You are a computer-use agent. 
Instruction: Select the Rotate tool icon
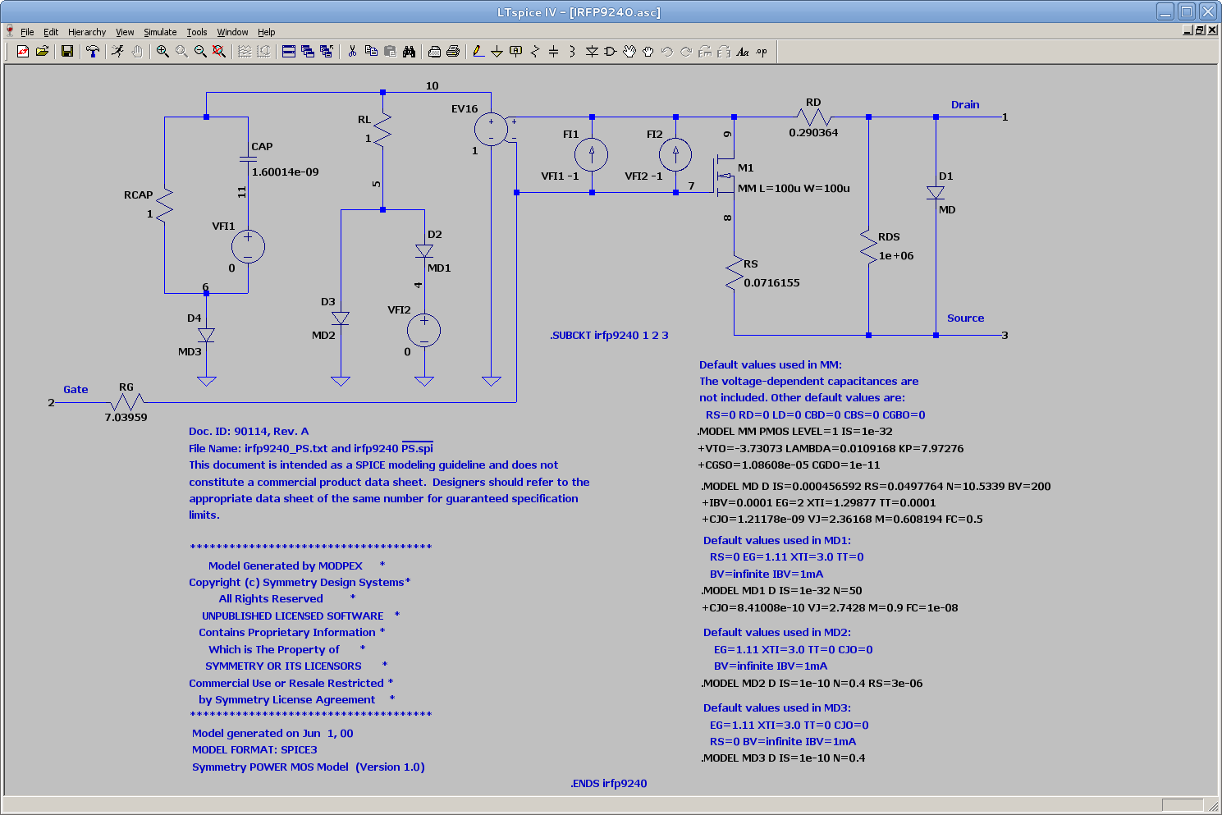click(x=705, y=52)
